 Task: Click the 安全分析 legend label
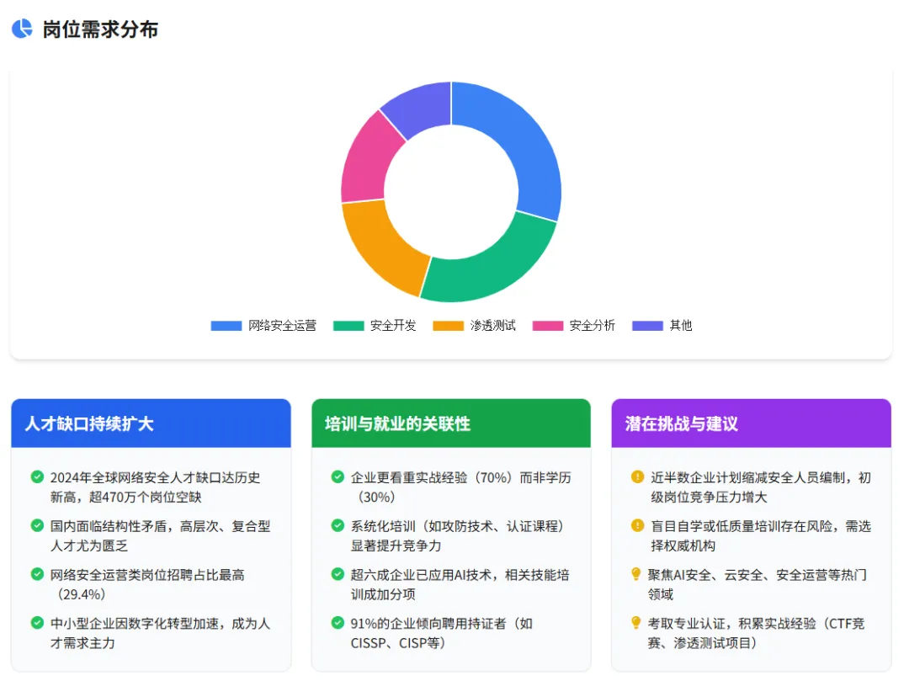click(x=592, y=326)
